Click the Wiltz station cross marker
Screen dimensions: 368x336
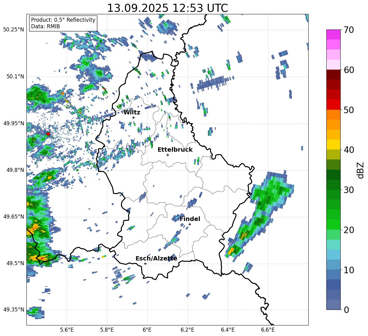coord(134,117)
